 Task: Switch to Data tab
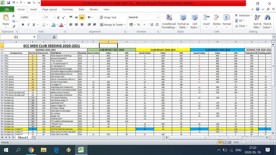(x=81, y=9)
